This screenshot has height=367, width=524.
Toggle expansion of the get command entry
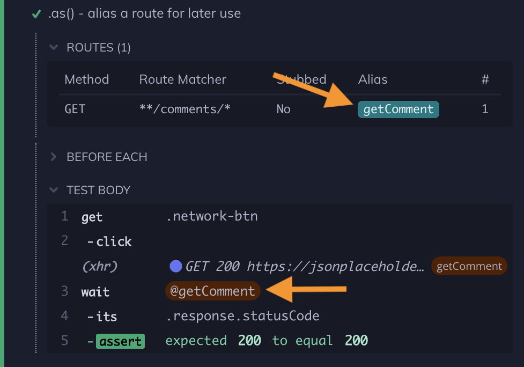coord(92,217)
